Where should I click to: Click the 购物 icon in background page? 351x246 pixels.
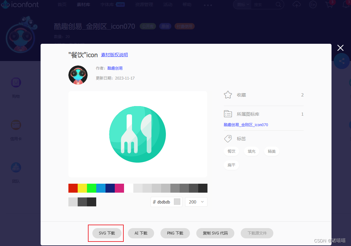[x=16, y=82]
